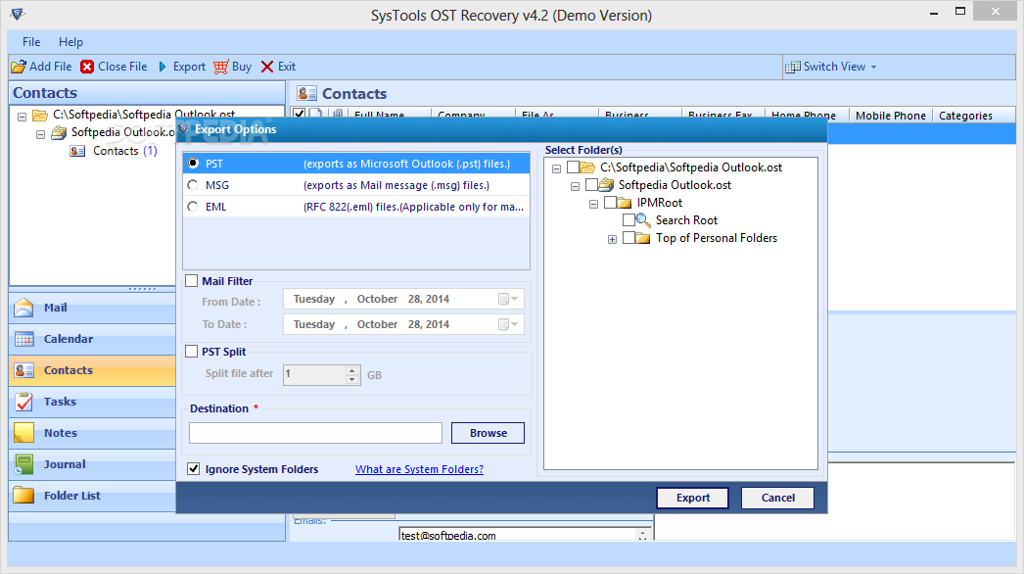
Task: Switch to the Calendar section
Action: (92, 339)
